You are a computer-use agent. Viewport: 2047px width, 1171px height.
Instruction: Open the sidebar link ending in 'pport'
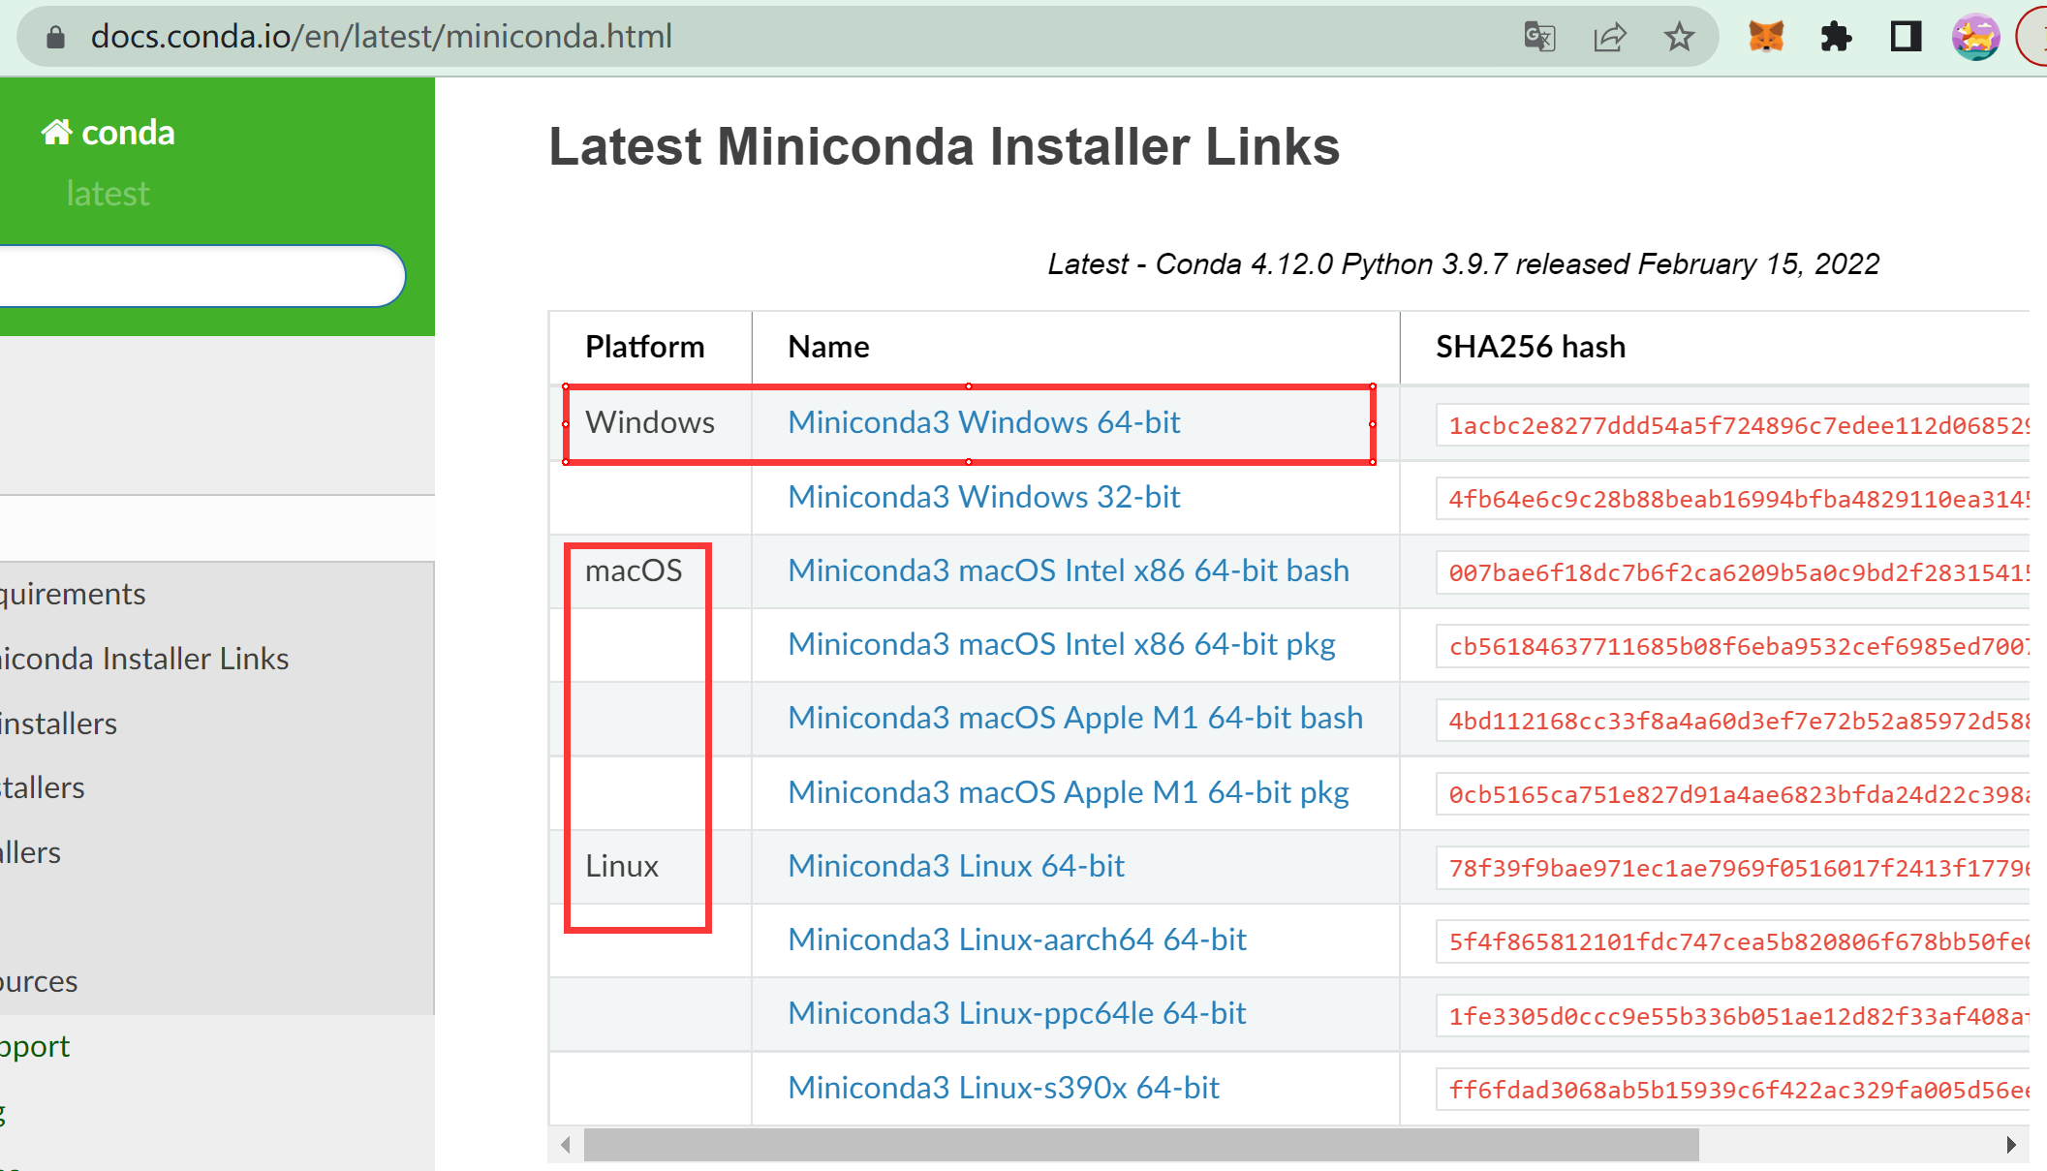[x=35, y=1046]
